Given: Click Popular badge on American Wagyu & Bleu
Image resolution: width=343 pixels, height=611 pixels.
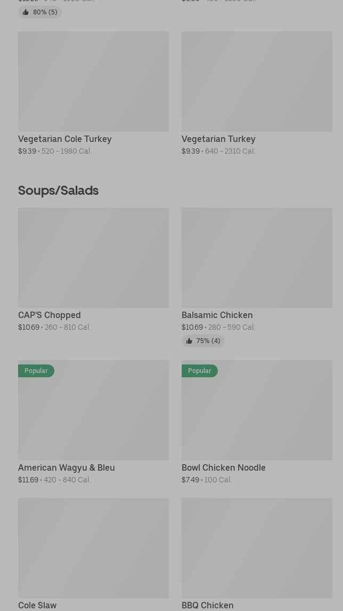Looking at the screenshot, I should [36, 371].
